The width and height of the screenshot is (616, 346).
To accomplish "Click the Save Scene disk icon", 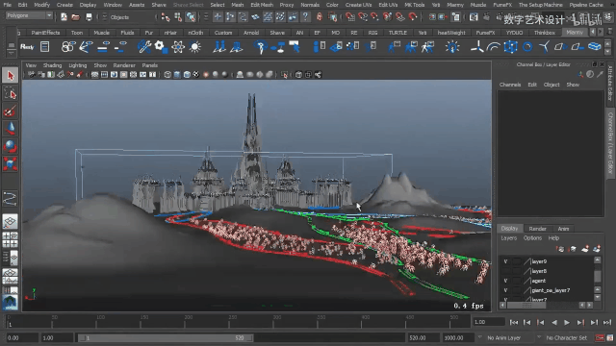I will [89, 17].
